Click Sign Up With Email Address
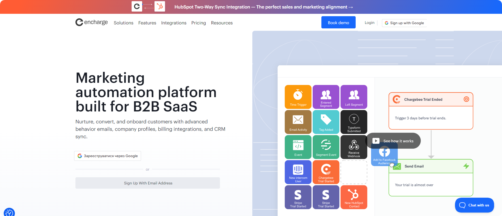Image resolution: width=502 pixels, height=216 pixels. (148, 183)
